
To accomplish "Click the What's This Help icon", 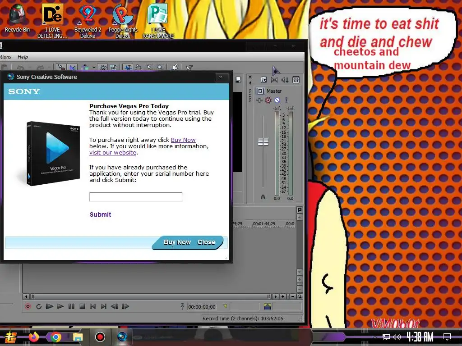I will point(189,68).
